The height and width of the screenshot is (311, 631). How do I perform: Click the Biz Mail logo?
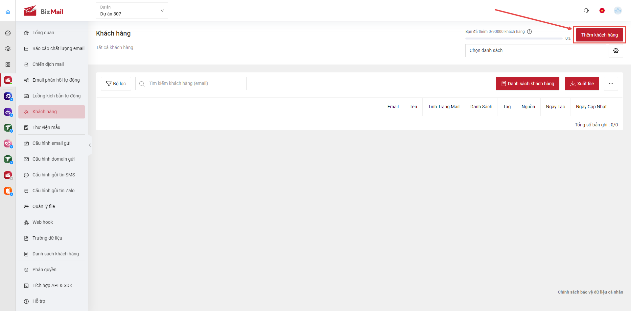tap(43, 11)
